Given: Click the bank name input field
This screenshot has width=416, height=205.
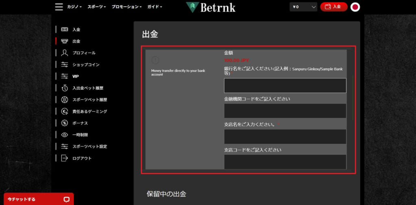Looking at the screenshot, I should pyautogui.click(x=285, y=86).
